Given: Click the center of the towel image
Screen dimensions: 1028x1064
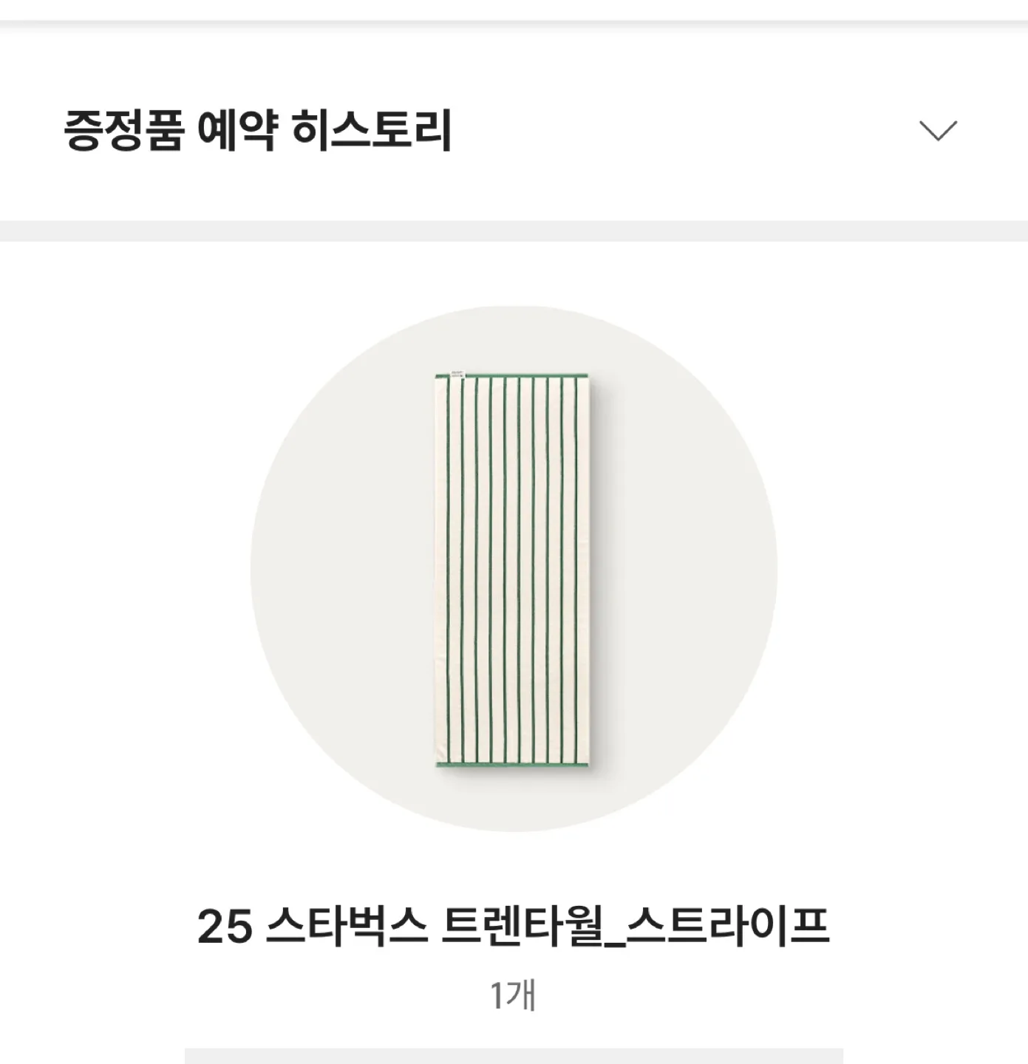Looking at the screenshot, I should (514, 570).
